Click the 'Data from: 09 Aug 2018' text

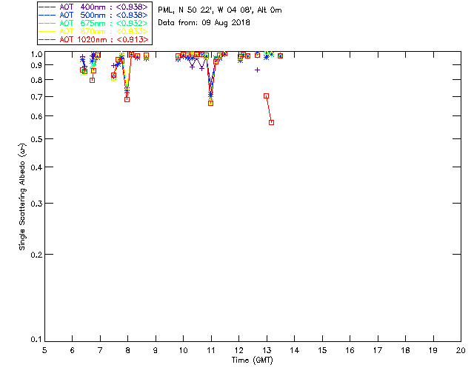204,23
